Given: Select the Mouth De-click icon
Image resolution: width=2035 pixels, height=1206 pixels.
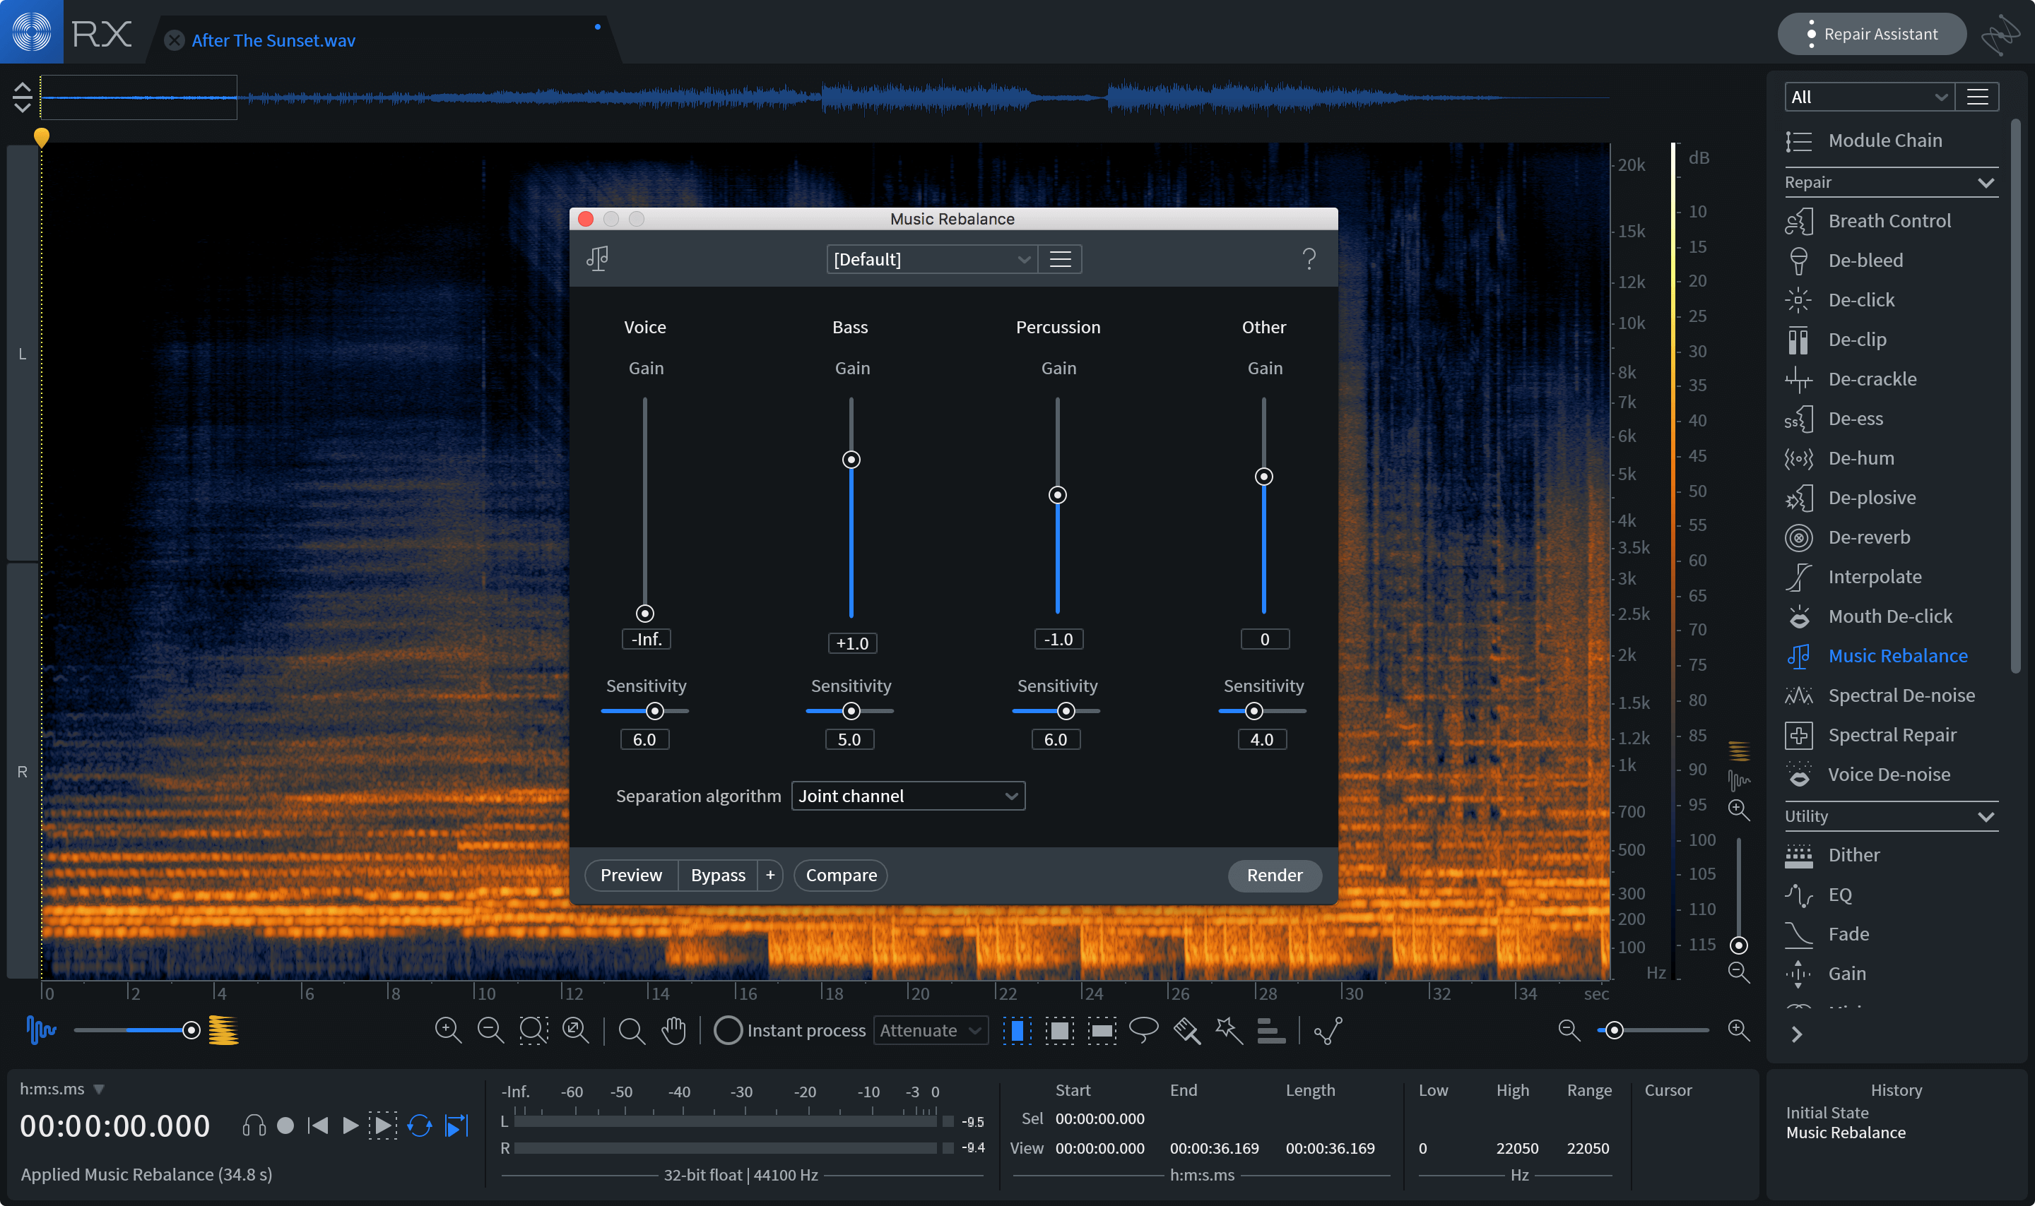Looking at the screenshot, I should pos(1798,614).
